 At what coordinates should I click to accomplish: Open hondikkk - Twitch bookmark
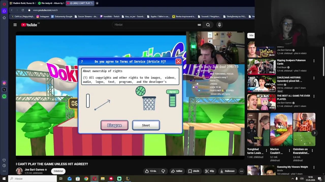(x=110, y=16)
